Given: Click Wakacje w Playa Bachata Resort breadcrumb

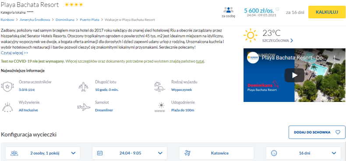Looking at the screenshot, I should (x=130, y=20).
